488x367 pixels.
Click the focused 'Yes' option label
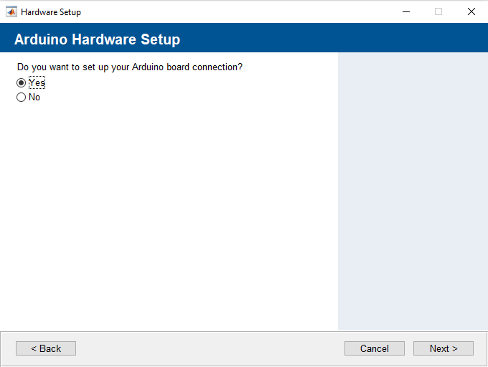[x=37, y=82]
